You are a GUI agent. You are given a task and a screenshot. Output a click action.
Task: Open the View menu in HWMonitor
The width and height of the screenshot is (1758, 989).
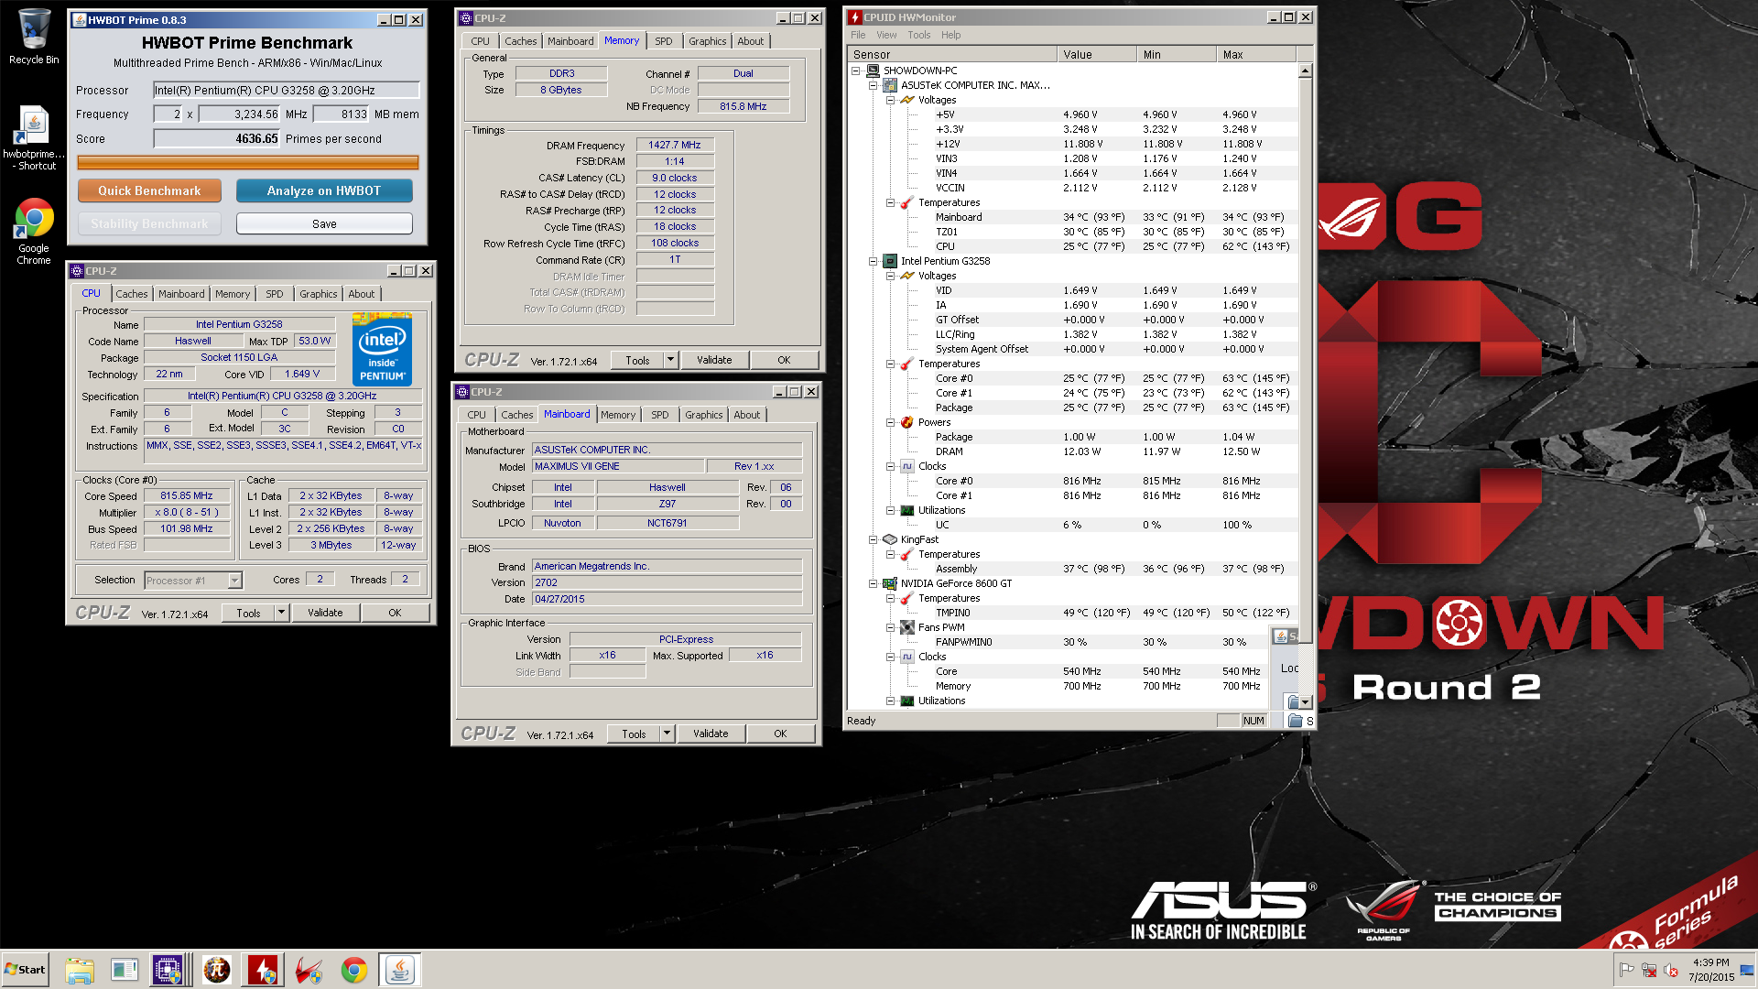click(886, 35)
